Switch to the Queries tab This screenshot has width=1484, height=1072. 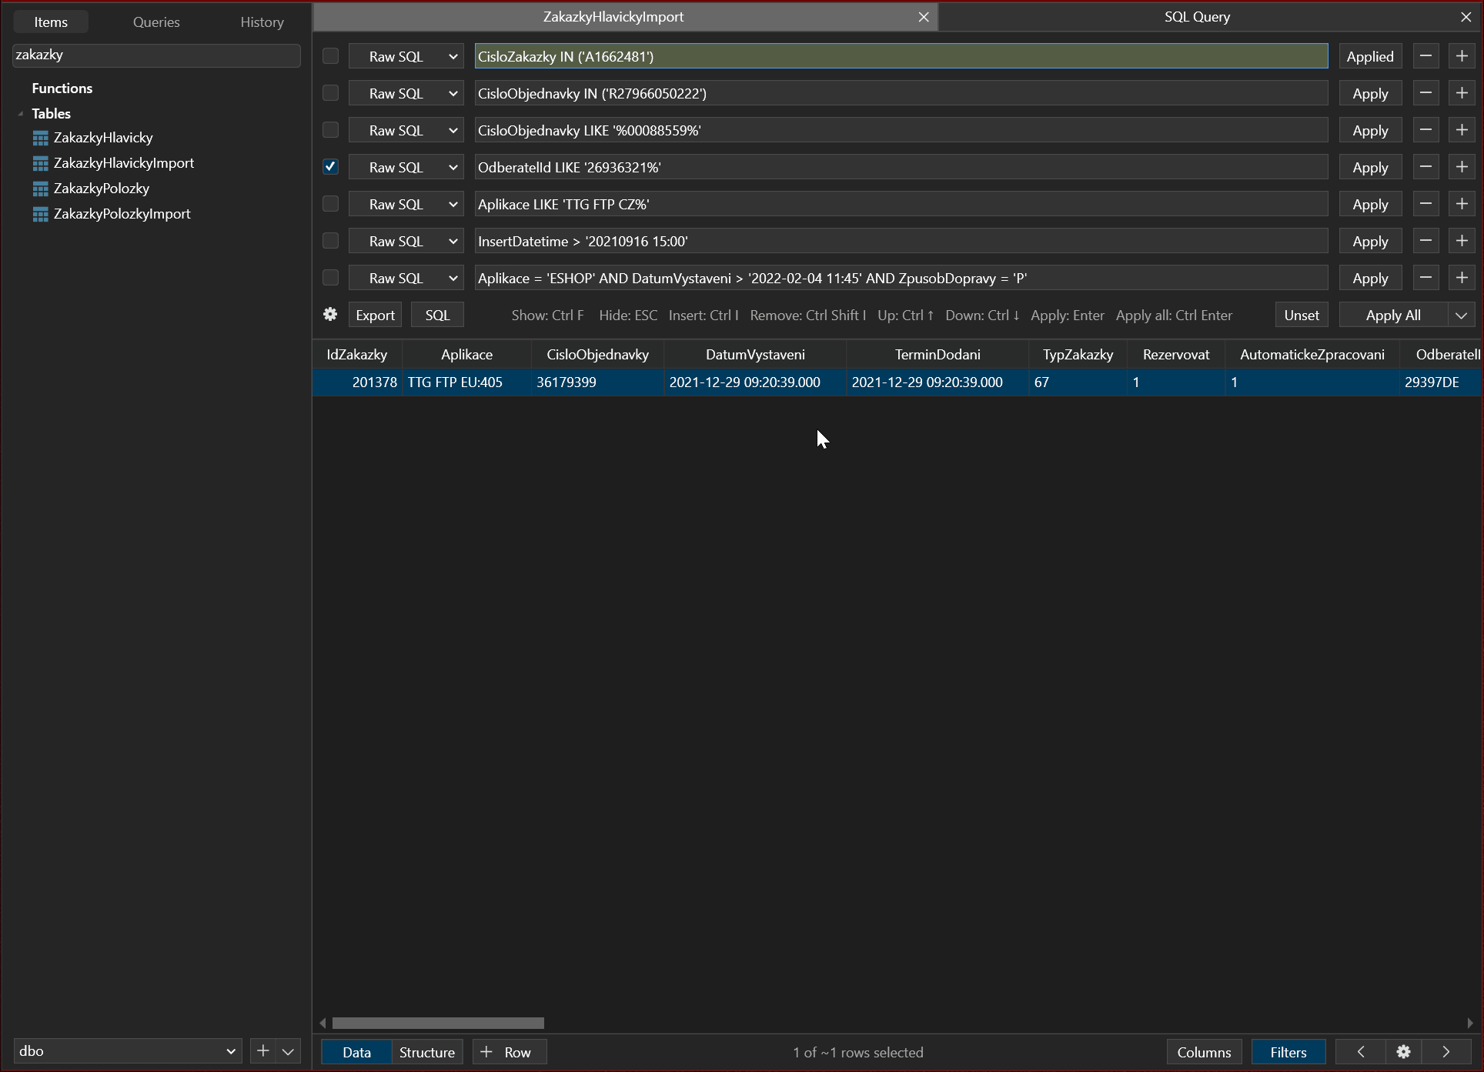(x=155, y=22)
